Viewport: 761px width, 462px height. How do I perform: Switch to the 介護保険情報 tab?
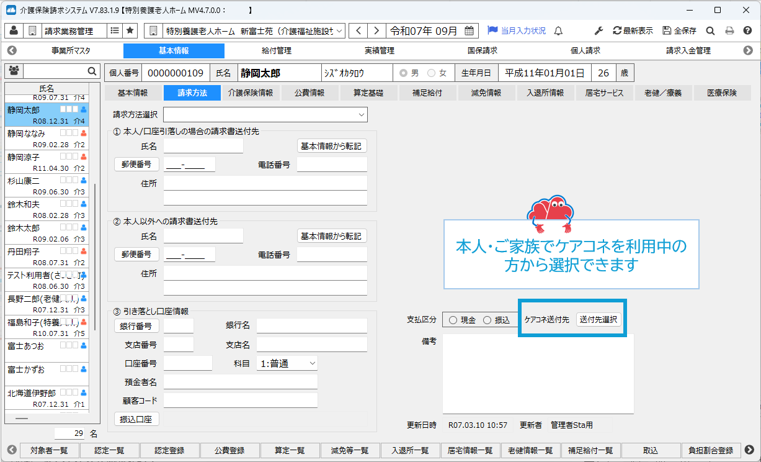250,93
